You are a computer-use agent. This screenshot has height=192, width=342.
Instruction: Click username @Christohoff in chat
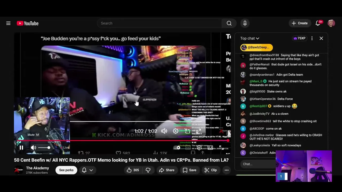point(258,153)
